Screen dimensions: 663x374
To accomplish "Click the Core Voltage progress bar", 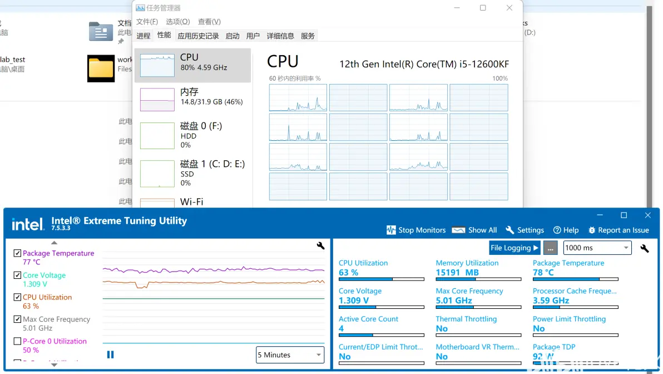I will tap(382, 307).
